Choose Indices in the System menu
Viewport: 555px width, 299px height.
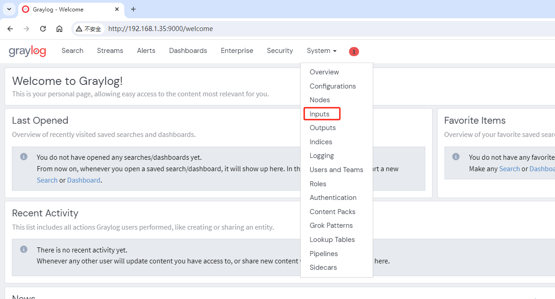321,142
